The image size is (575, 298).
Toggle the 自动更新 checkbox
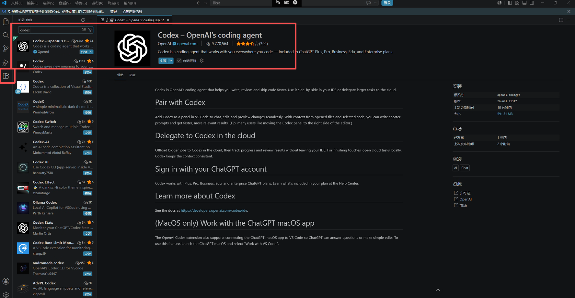pyautogui.click(x=179, y=61)
